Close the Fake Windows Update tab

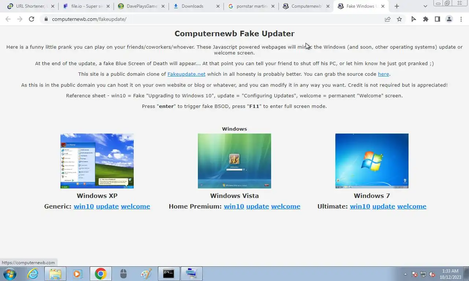click(x=383, y=6)
